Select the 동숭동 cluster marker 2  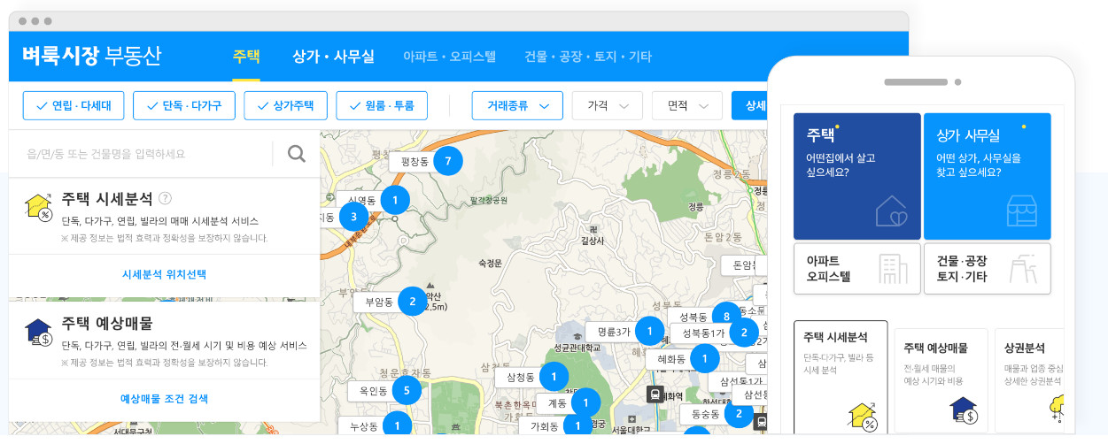(x=739, y=413)
